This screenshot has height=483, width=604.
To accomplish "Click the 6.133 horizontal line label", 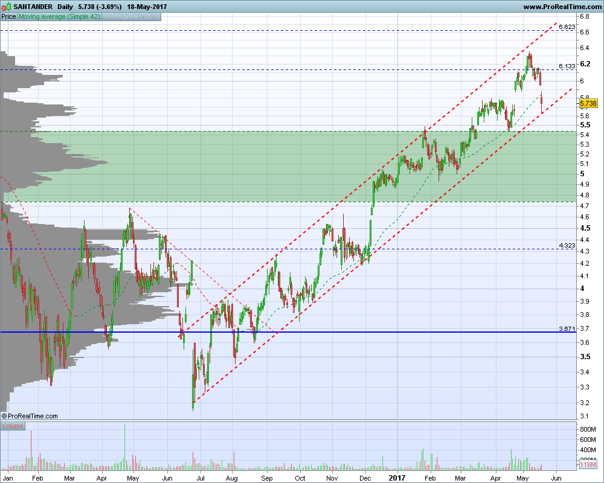I will (x=567, y=66).
